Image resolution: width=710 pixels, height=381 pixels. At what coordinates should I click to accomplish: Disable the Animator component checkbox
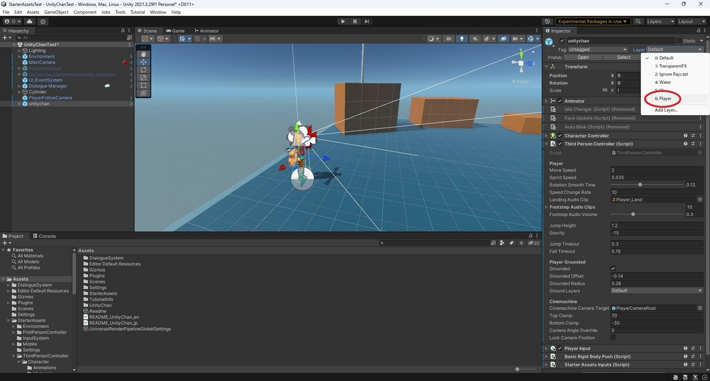[560, 101]
